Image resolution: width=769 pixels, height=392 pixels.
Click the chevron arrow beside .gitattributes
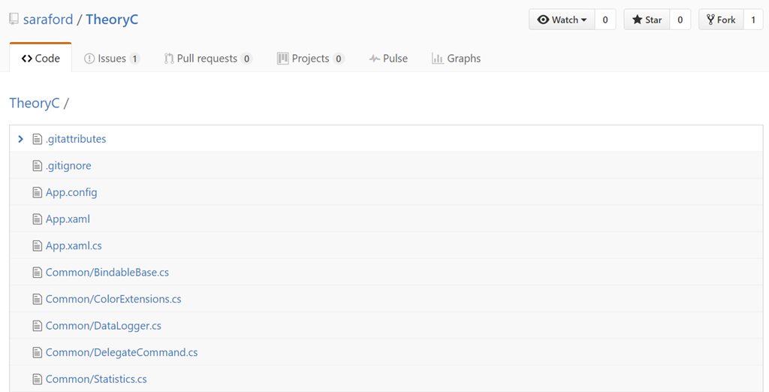[x=20, y=139]
